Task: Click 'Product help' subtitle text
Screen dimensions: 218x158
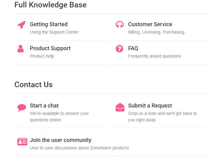Action: coord(42,56)
